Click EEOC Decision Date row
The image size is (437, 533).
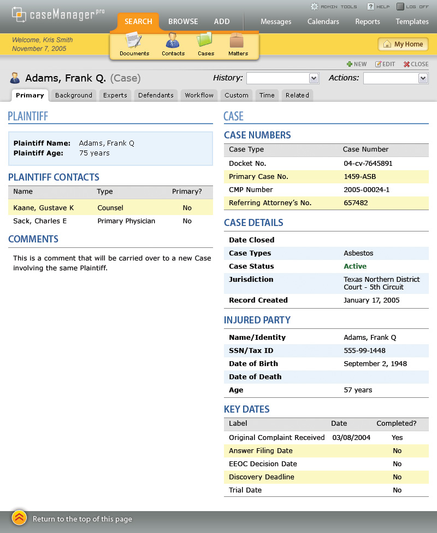(x=326, y=464)
